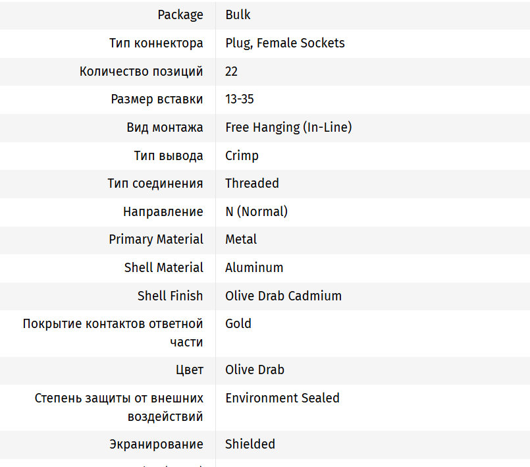
Task: Click the Crimp termination value
Action: [x=242, y=155]
